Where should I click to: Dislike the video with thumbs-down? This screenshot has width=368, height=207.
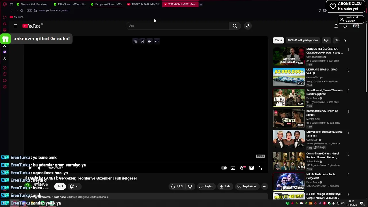tap(190, 186)
